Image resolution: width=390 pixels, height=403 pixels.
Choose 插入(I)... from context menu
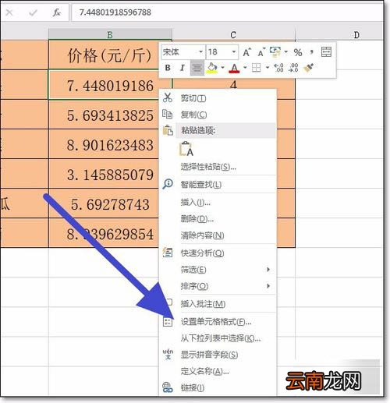tap(218, 202)
